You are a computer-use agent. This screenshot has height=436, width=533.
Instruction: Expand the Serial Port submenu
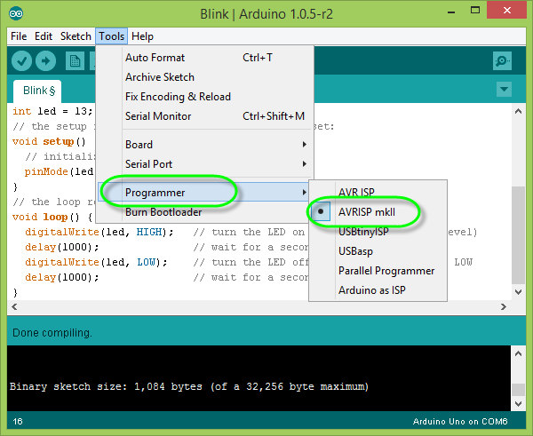[204, 164]
